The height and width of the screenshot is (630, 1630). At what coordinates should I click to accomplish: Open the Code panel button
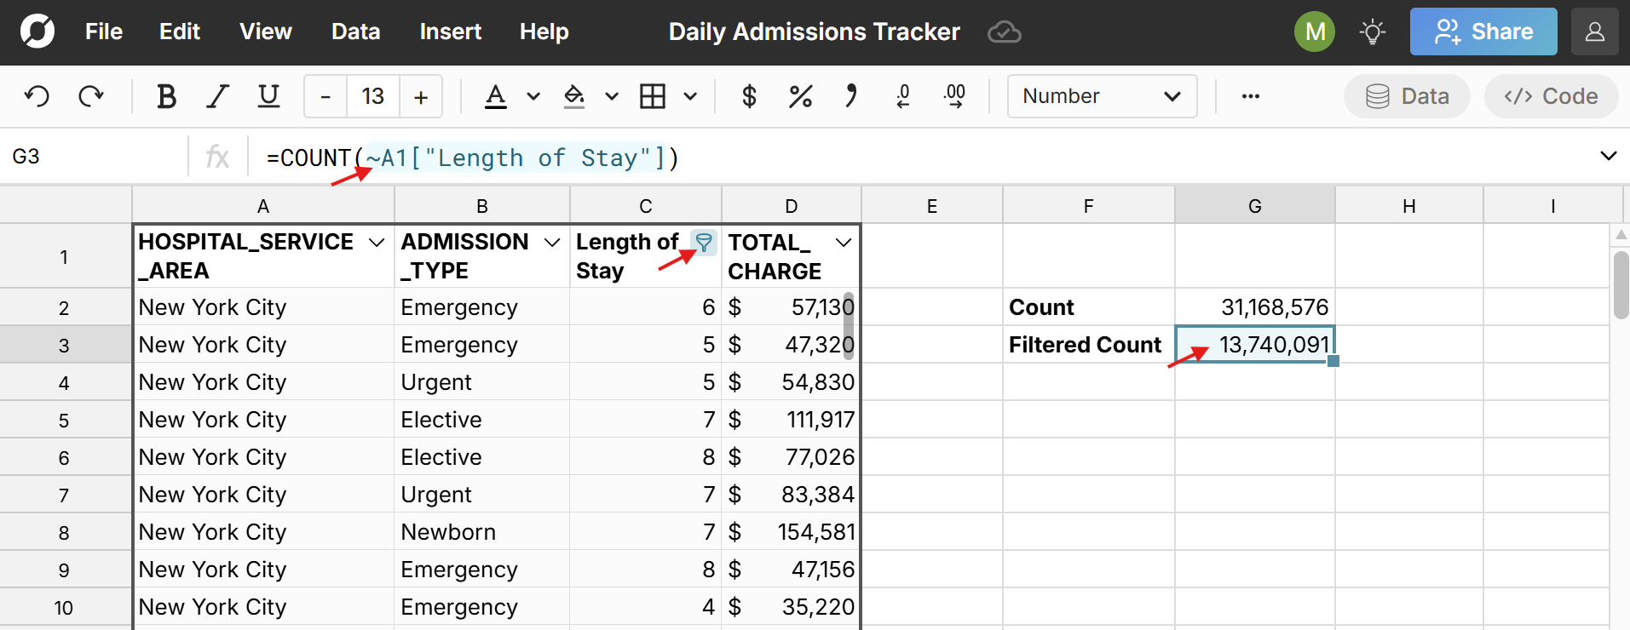pos(1551,96)
